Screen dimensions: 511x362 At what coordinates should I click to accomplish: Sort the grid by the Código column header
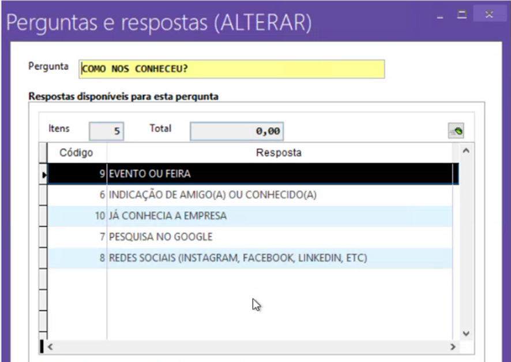pyautogui.click(x=76, y=153)
